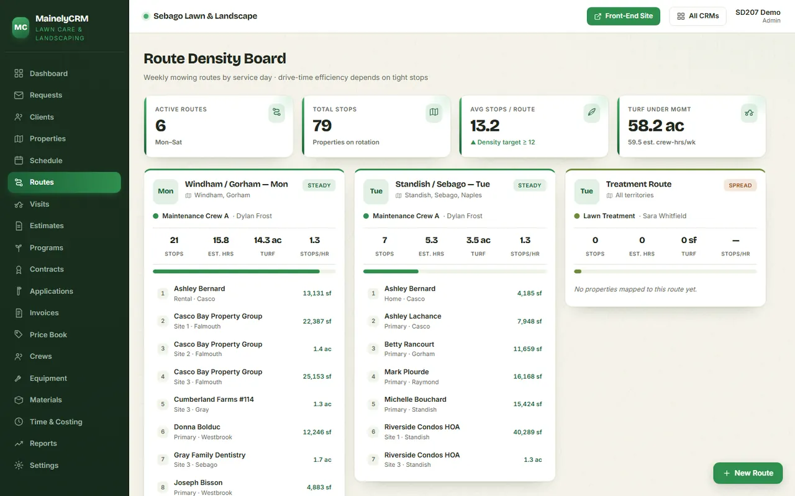Select Ashley Lachance stop on Tuesday route
The width and height of the screenshot is (795, 496).
tap(455, 321)
